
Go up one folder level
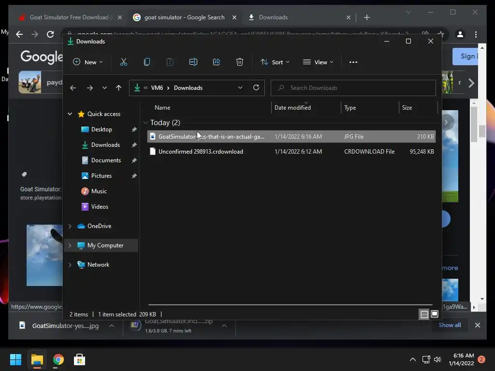pos(119,88)
